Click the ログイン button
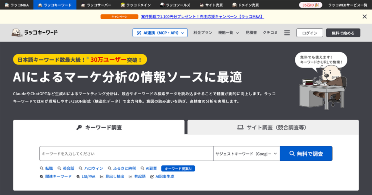 coord(310,33)
